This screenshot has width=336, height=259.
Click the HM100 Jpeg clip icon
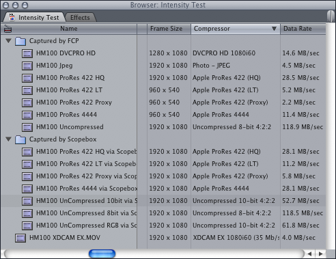[27, 66]
